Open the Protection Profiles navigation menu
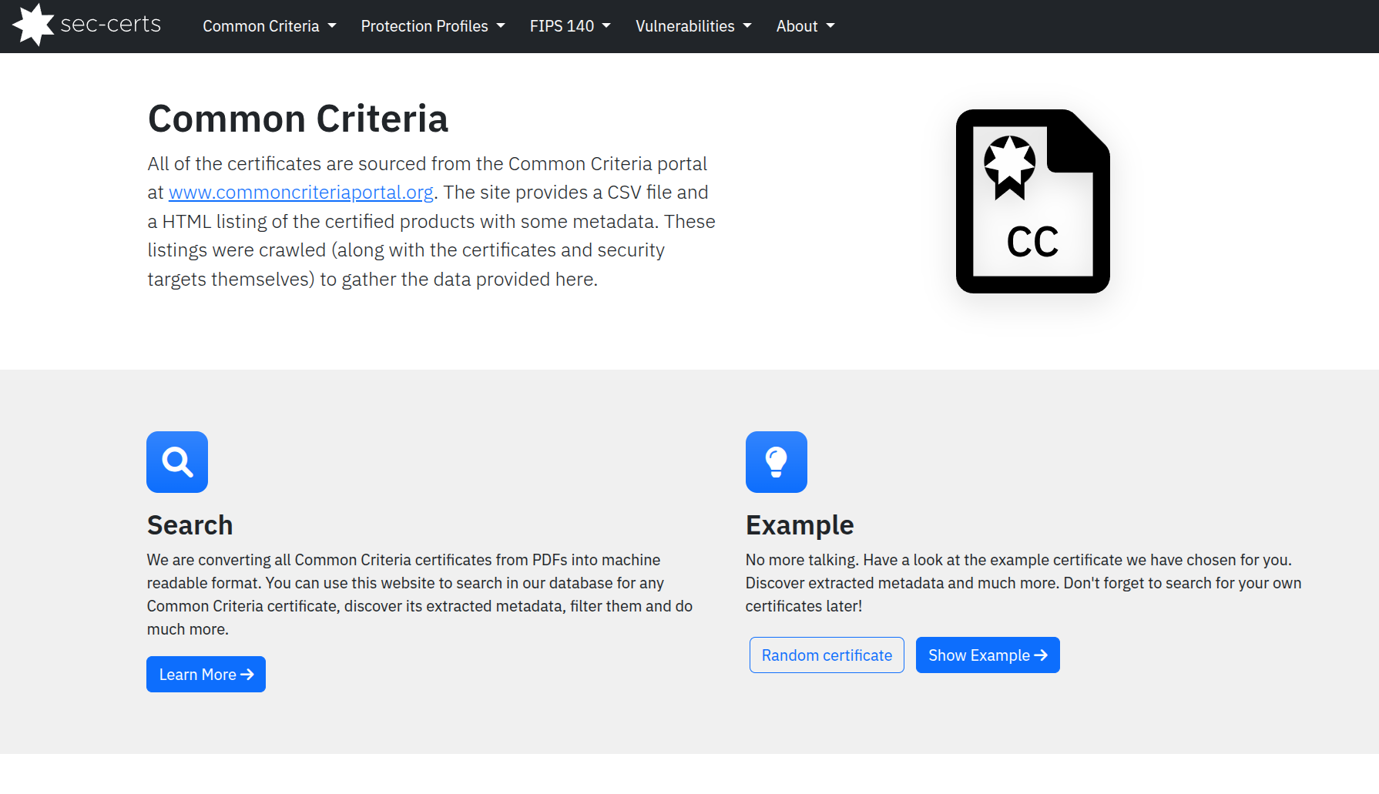Viewport: 1379px width, 794px height. pyautogui.click(x=433, y=26)
